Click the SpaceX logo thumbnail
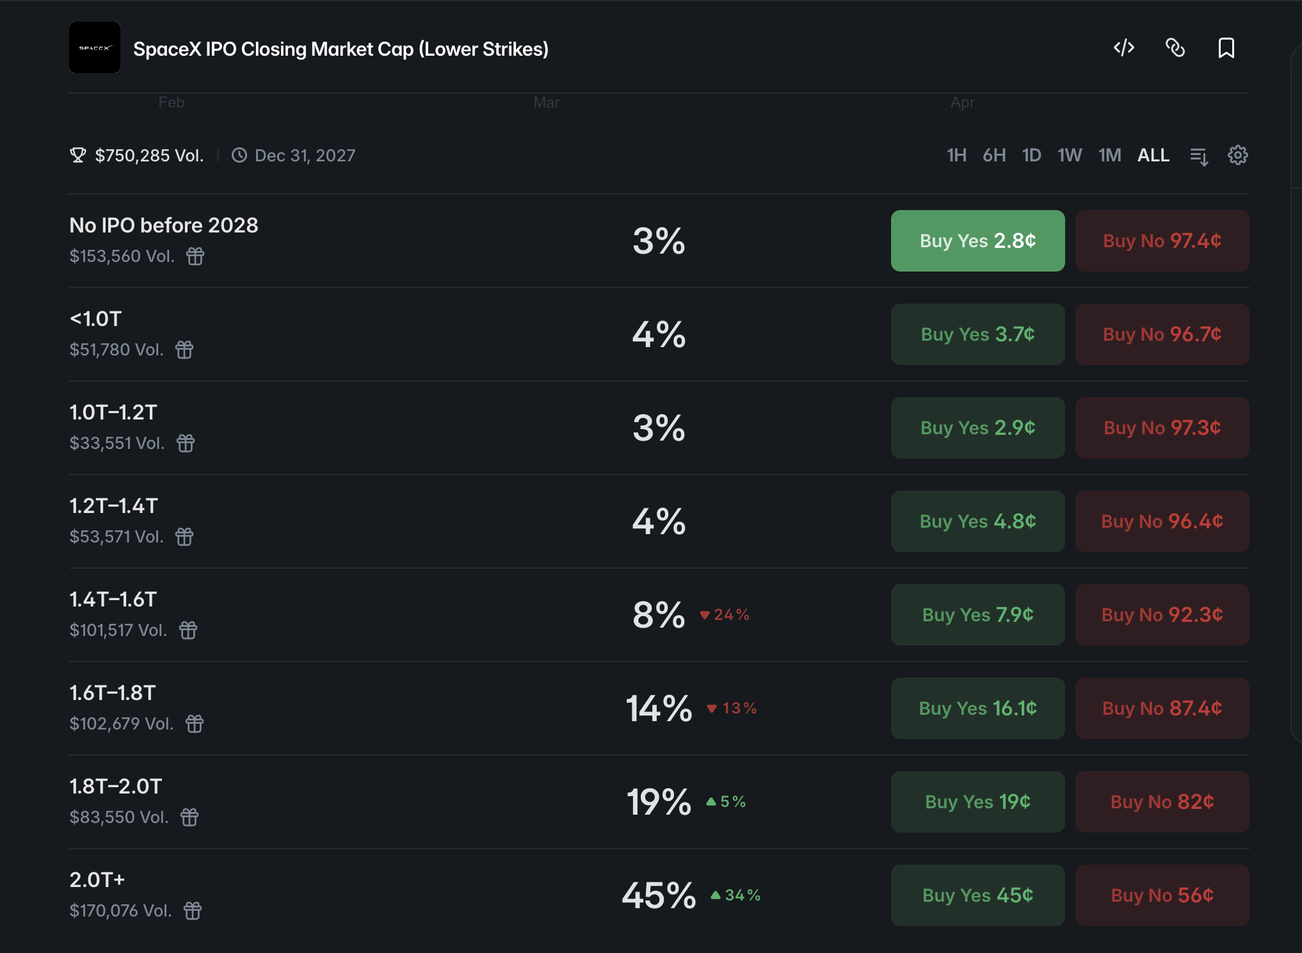Image resolution: width=1302 pixels, height=953 pixels. pyautogui.click(x=95, y=48)
